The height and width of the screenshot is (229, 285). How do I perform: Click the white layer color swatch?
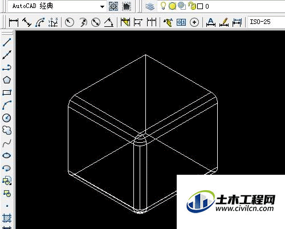point(200,7)
